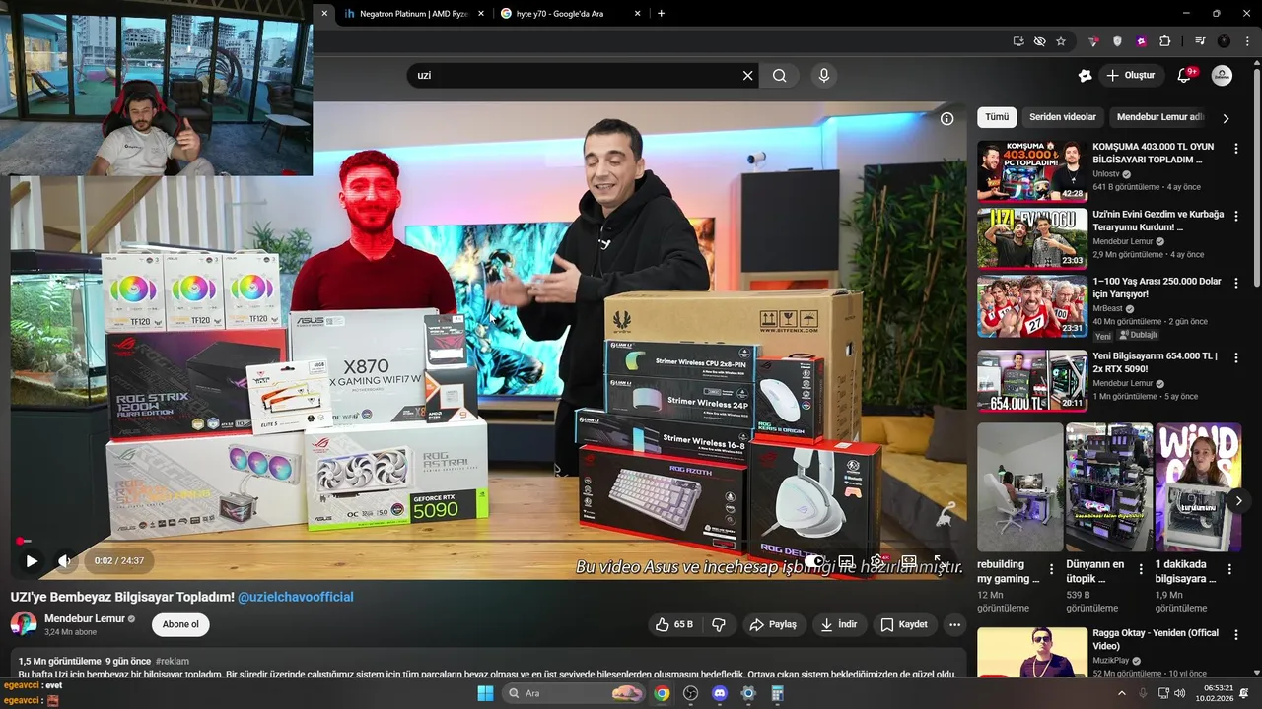The image size is (1262, 709).
Task: Dislike the video with thumbs-down
Action: pos(719,624)
